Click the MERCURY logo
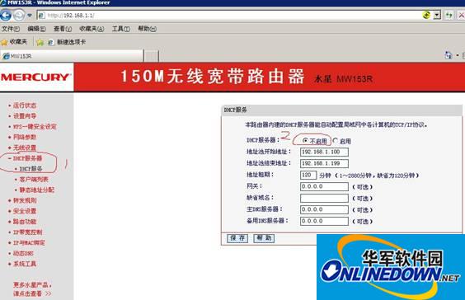This screenshot has width=465, height=300. click(x=35, y=77)
